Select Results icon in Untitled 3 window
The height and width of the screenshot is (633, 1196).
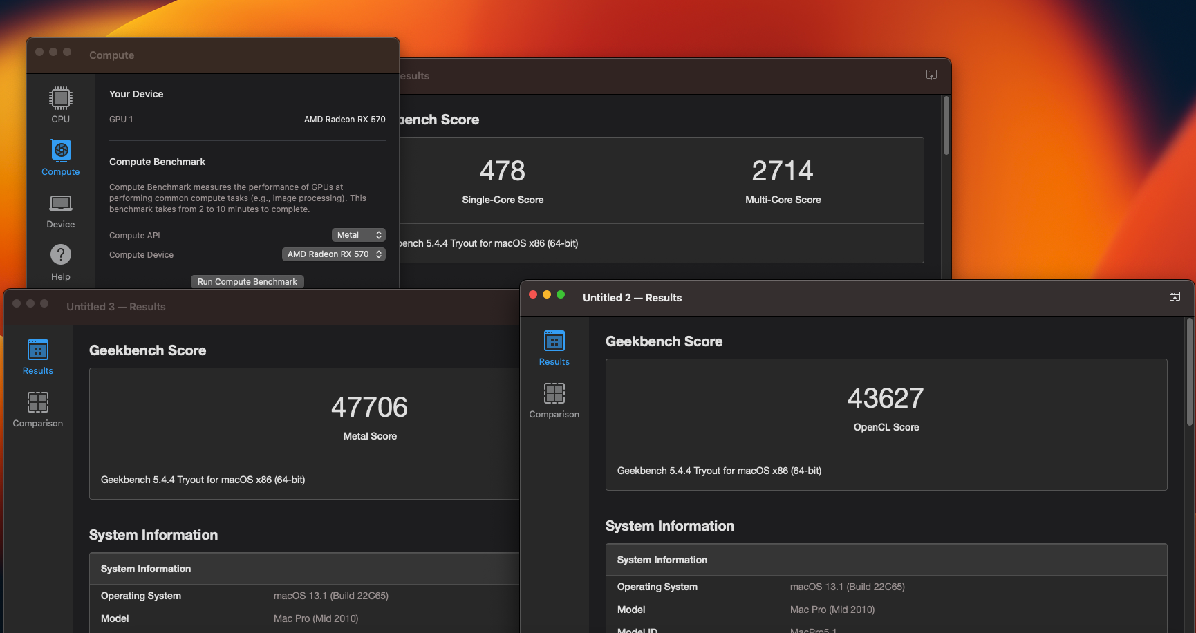click(x=38, y=357)
